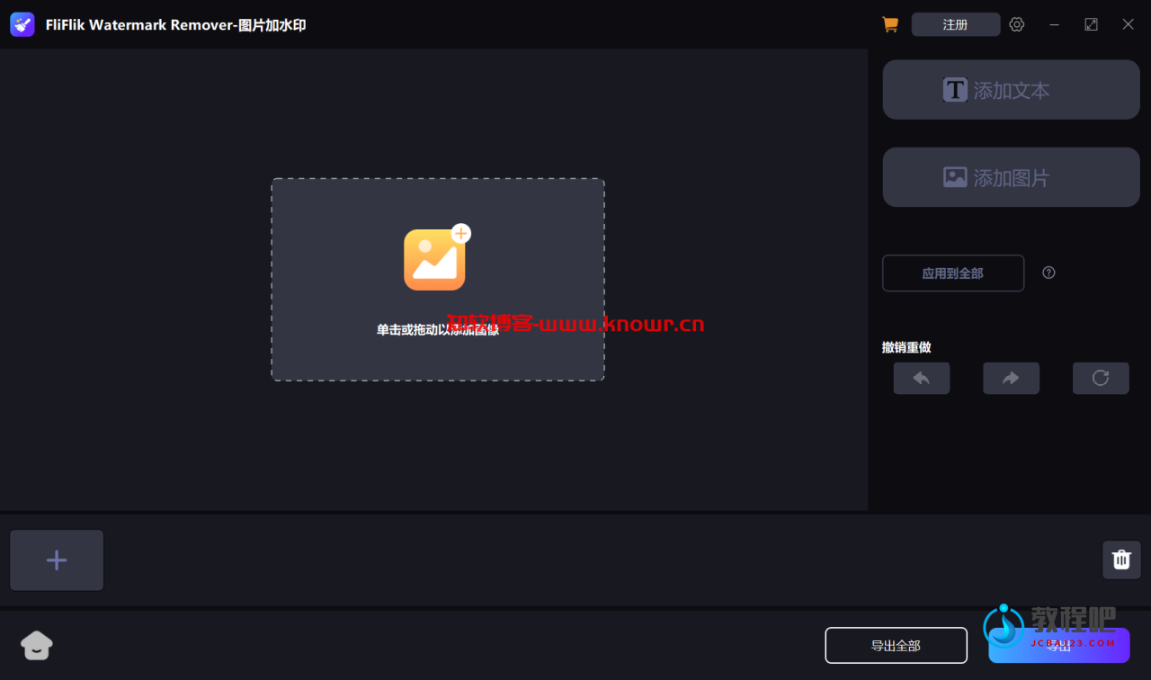The width and height of the screenshot is (1151, 680).
Task: Click the 应用到全部 button
Action: point(953,273)
